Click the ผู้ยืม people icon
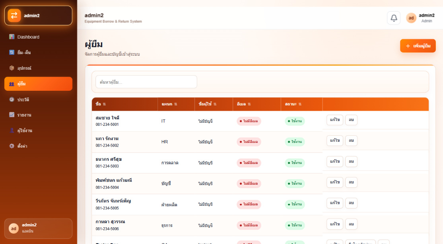443x244 pixels. click(12, 84)
